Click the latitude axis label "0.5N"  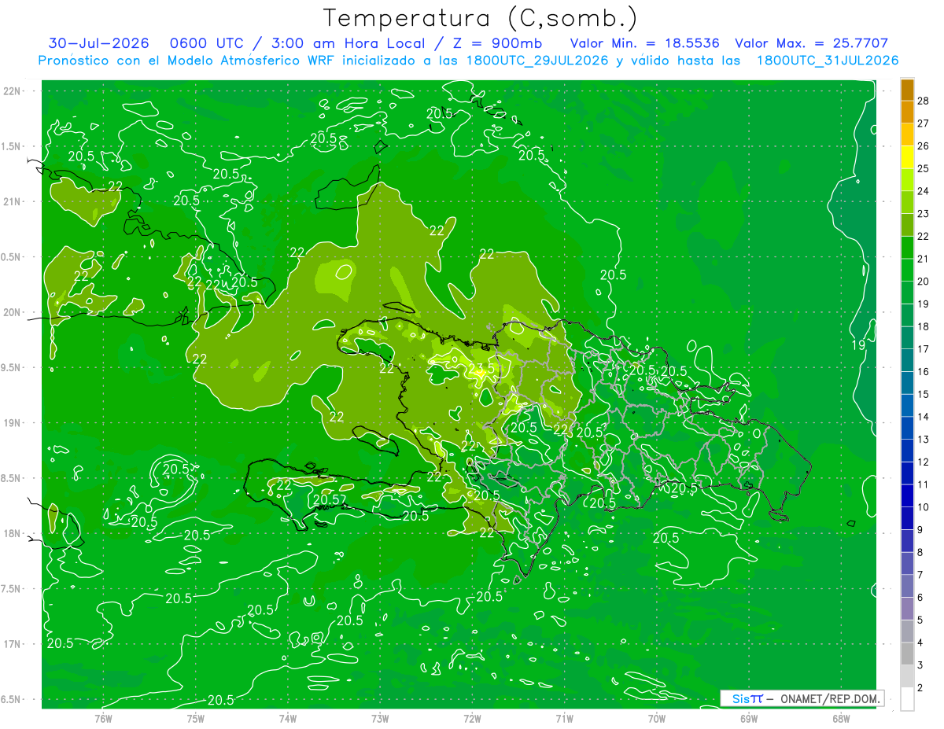tap(12, 257)
